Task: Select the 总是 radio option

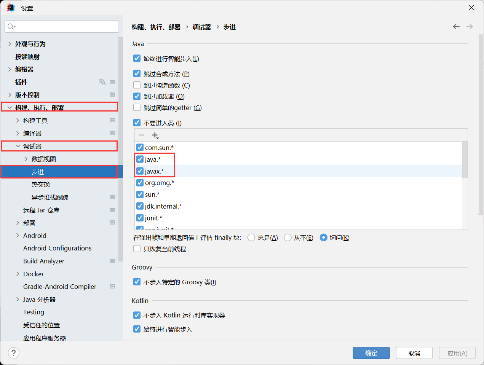Action: click(x=251, y=237)
